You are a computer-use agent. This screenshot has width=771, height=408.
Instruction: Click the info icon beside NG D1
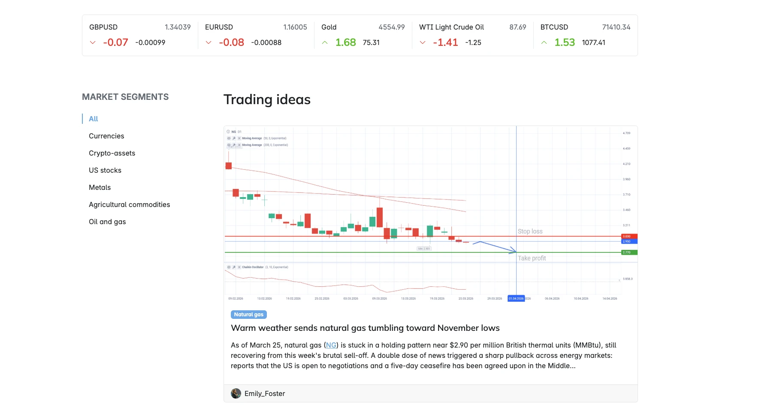coord(228,132)
